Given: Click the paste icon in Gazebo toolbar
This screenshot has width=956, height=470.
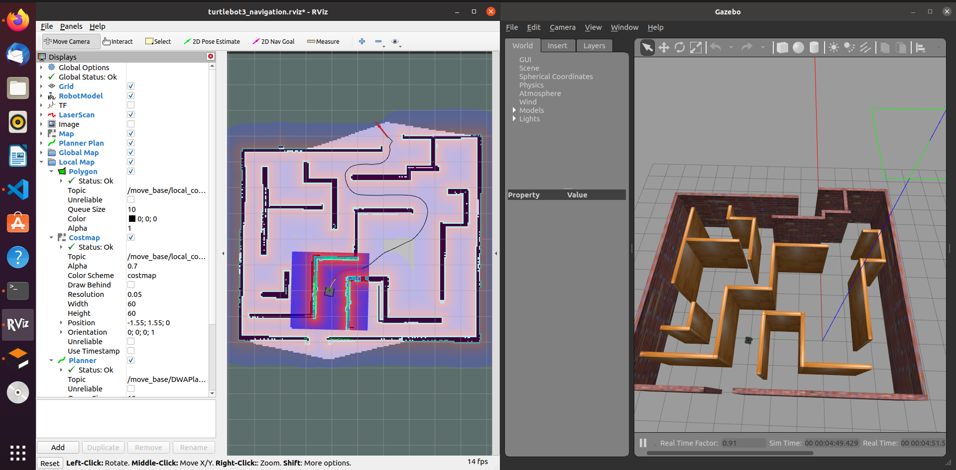Looking at the screenshot, I should (x=901, y=47).
